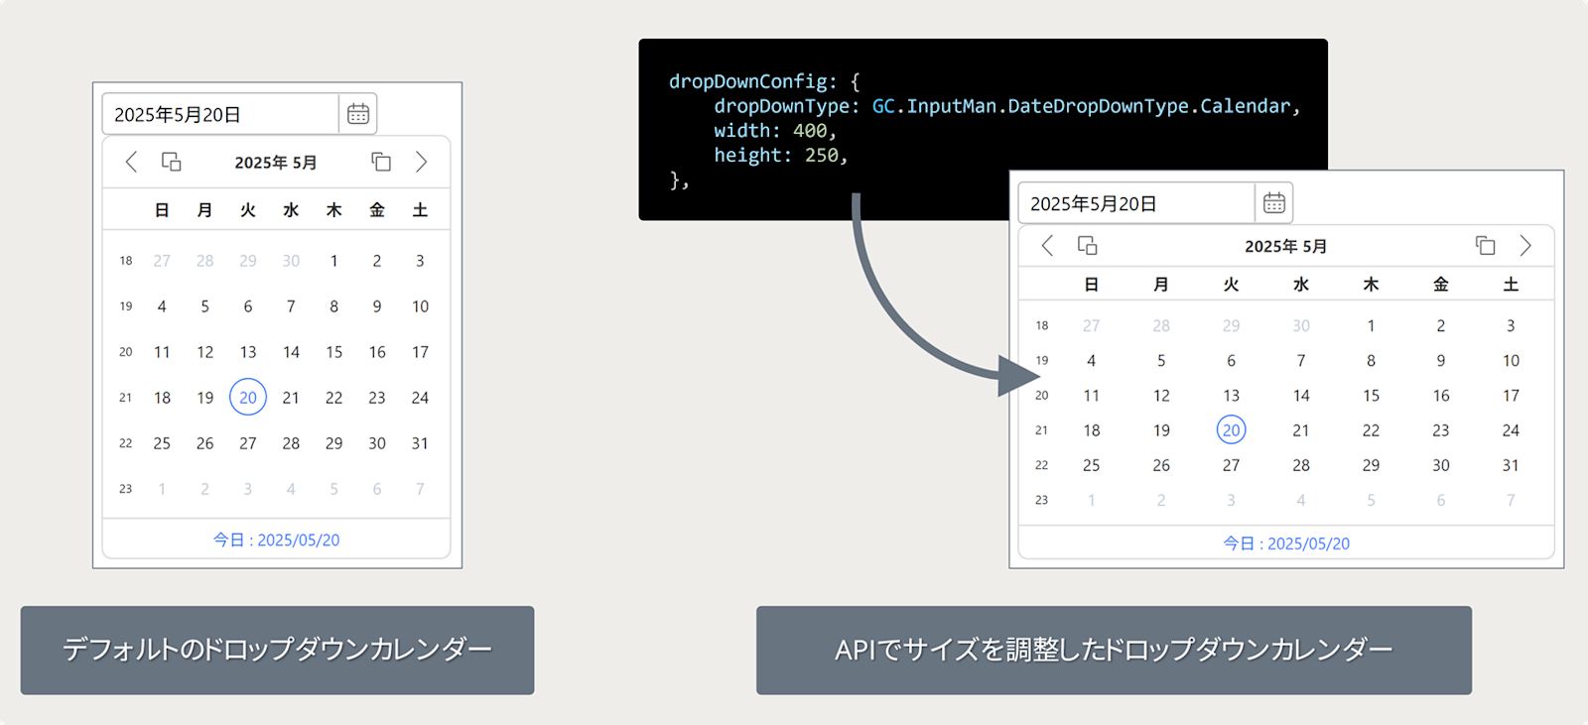Click the 水 weekday header in default calendar
Viewport: 1588px width, 725px height.
[291, 210]
